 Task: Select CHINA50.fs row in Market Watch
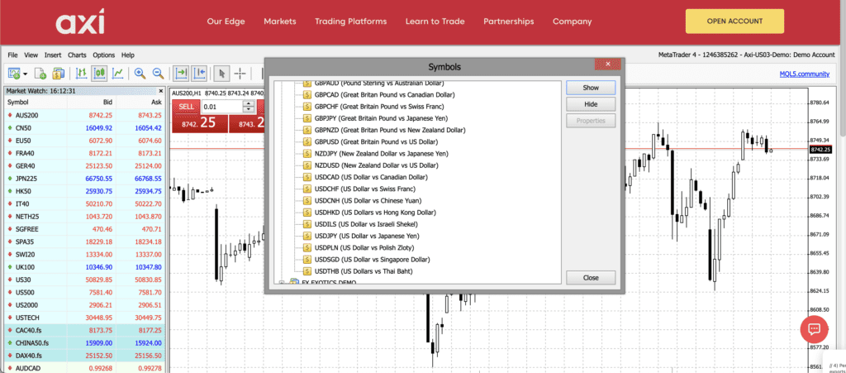pos(84,342)
